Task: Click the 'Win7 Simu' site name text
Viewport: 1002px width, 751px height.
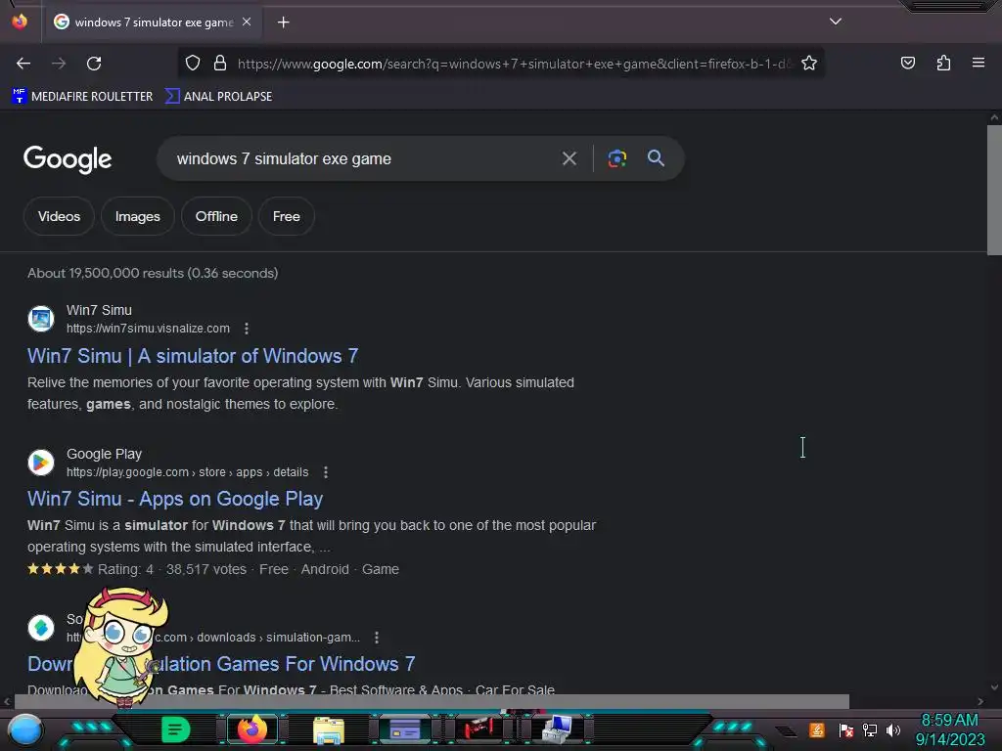Action: 99,310
